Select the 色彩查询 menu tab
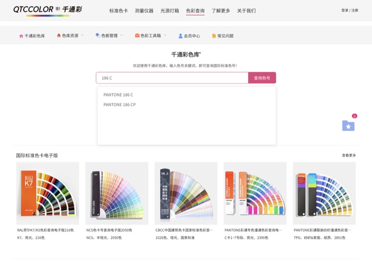 (195, 10)
